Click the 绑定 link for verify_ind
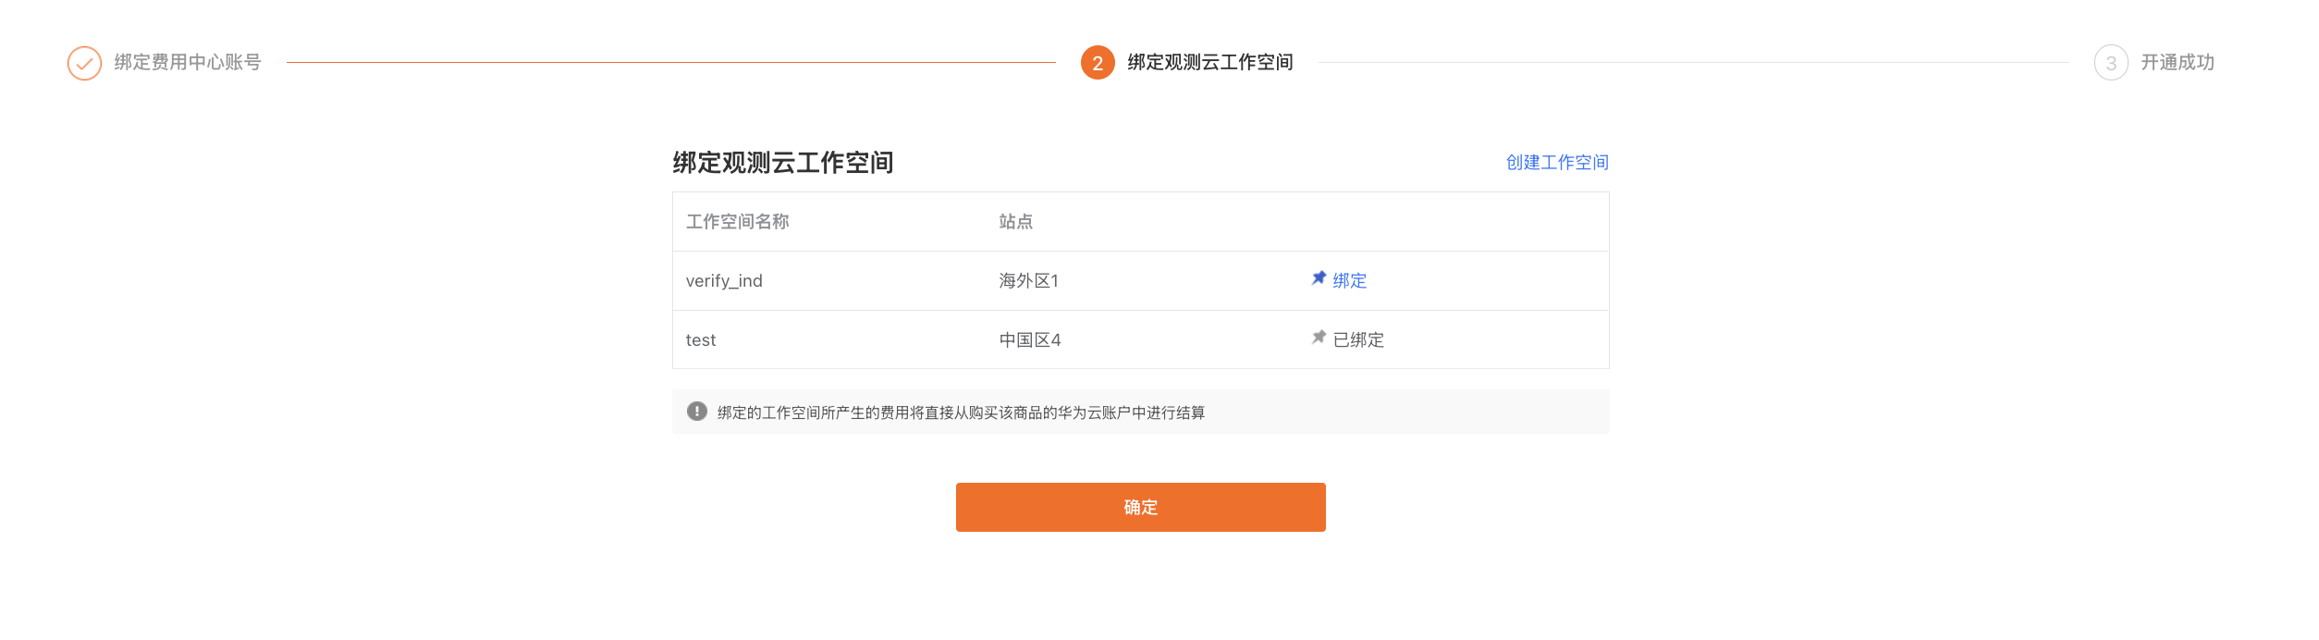Screen dimensions: 2319x640 (x=1349, y=280)
